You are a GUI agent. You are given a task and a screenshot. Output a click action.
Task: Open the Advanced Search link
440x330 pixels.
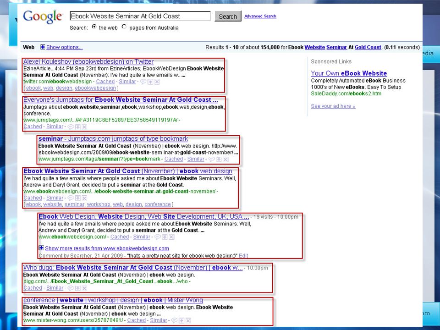click(260, 16)
